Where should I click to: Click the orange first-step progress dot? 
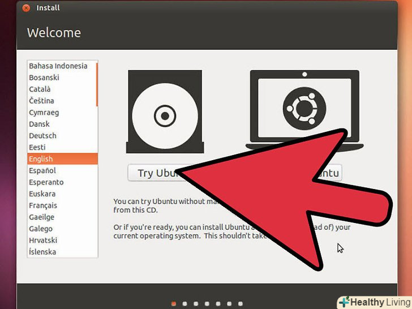point(173,304)
